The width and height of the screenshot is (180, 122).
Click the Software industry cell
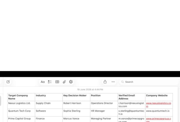tap(49, 112)
